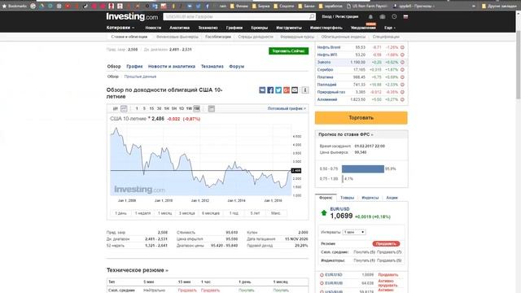Share the overview on Google Plus
The image size is (521, 293).
tap(287, 90)
